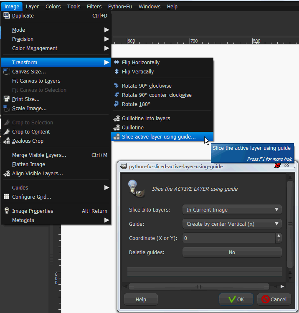Click the Canvas Size icon
This screenshot has height=313, width=299.
point(7,71)
